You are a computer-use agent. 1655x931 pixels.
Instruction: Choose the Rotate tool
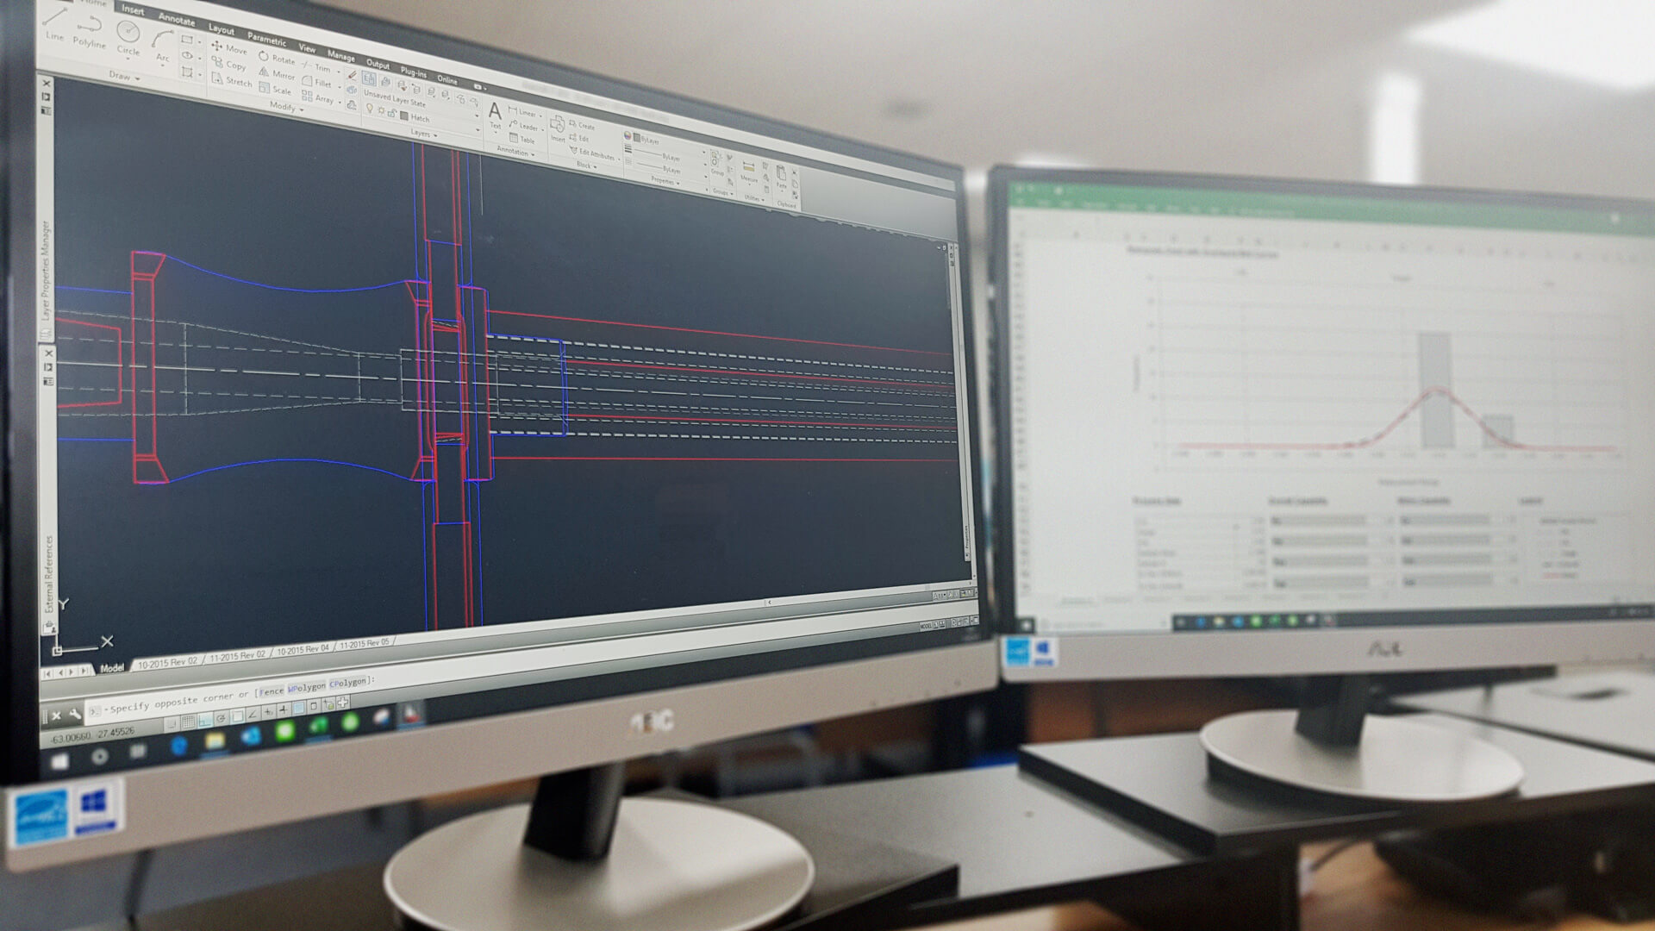[x=277, y=58]
